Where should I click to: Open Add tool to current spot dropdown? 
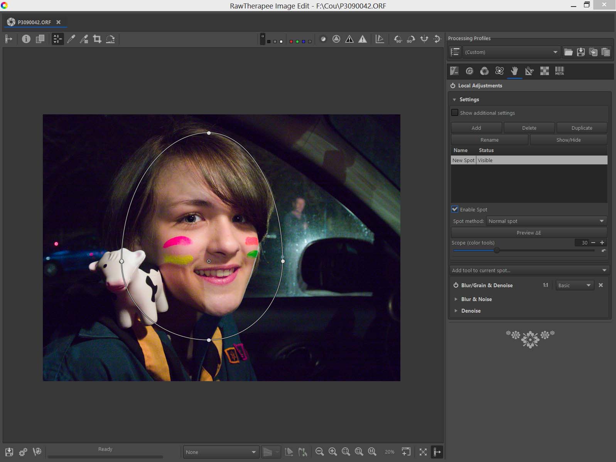529,270
